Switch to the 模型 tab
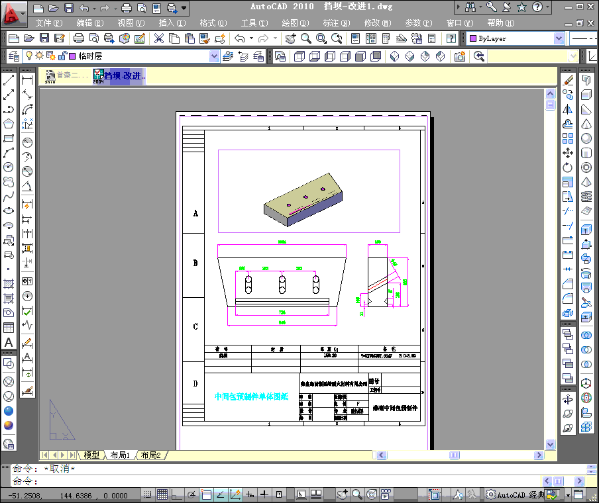 tap(91, 455)
